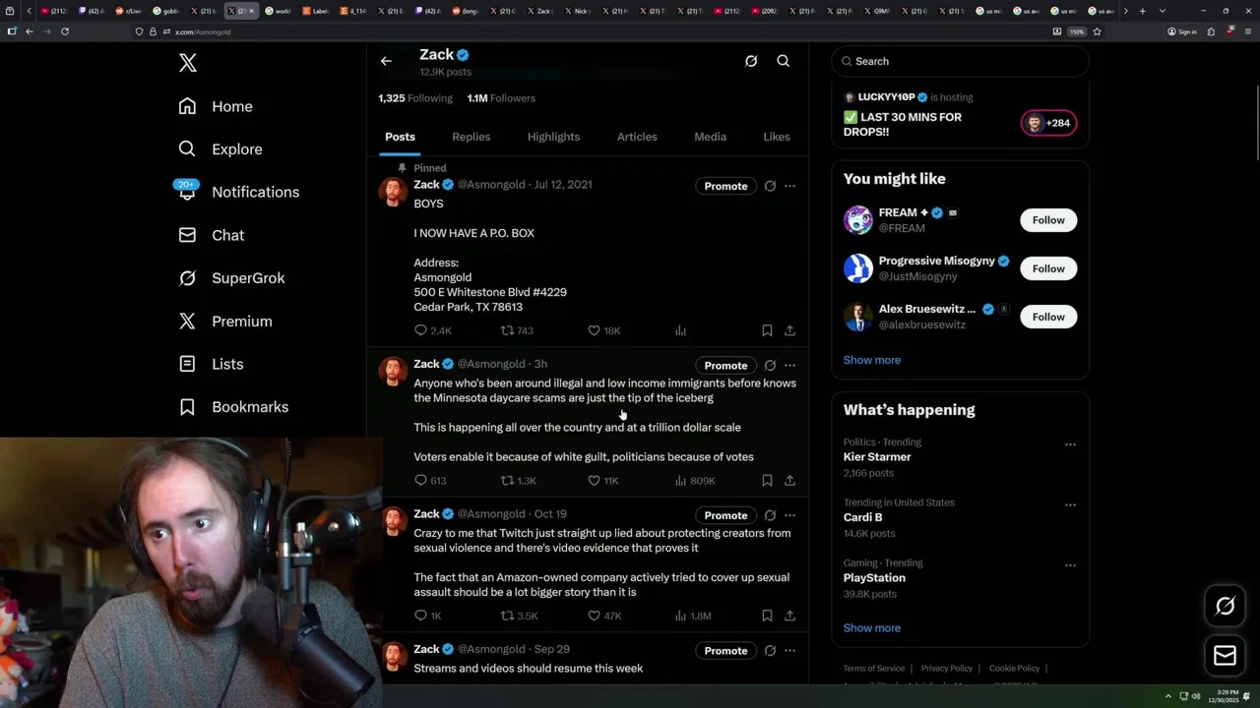Bookmark page with star icon
The height and width of the screenshot is (708, 1260).
pos(1097,31)
